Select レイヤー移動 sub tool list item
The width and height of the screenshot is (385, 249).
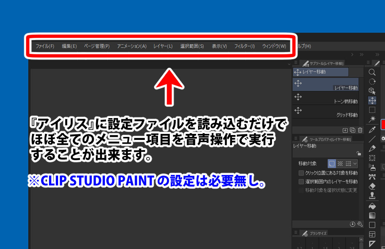tap(325, 85)
